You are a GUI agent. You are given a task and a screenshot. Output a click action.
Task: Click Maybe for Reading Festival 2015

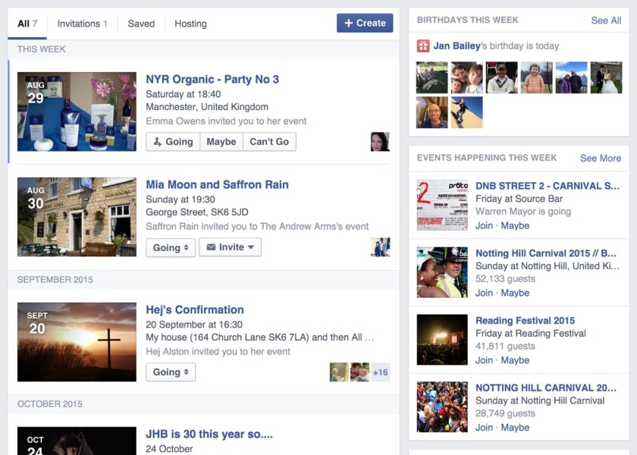click(x=515, y=360)
